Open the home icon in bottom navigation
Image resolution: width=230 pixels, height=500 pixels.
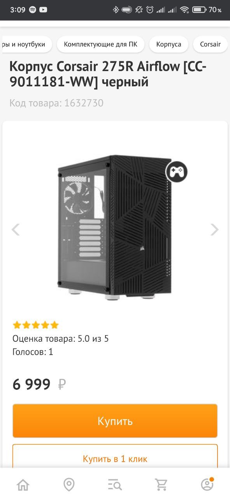pyautogui.click(x=23, y=484)
